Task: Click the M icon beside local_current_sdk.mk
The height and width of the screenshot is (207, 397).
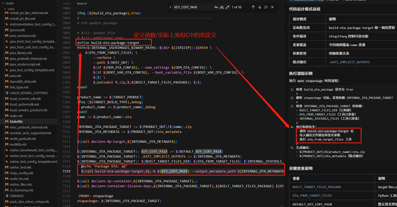Action: tap(7, 99)
